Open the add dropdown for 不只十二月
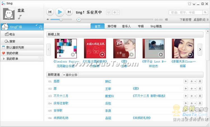This screenshot has height=127, width=210. pyautogui.click(x=195, y=96)
